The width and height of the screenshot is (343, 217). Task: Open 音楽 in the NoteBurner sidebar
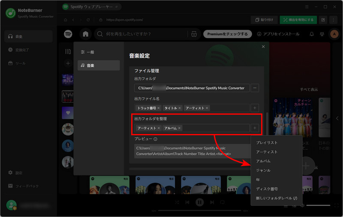click(x=28, y=36)
